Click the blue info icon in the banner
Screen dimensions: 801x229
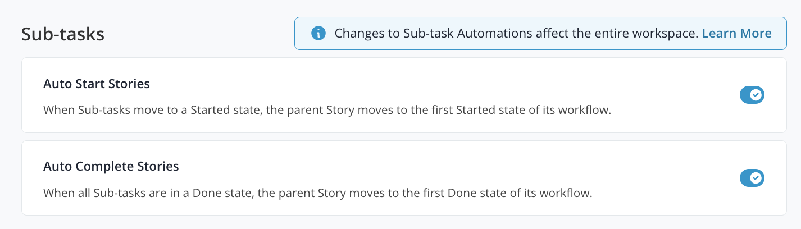(x=318, y=33)
